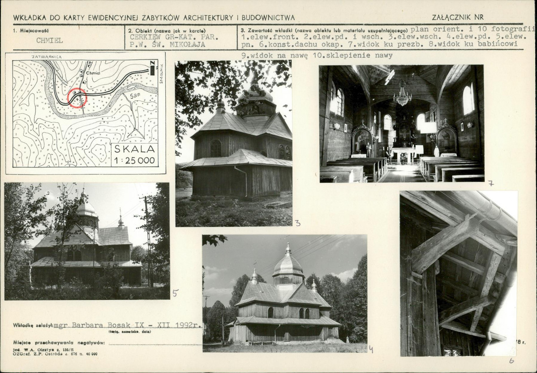The width and height of the screenshot is (537, 373).
Task: Click the CHMIEL locality field value
Action: pyautogui.click(x=49, y=40)
